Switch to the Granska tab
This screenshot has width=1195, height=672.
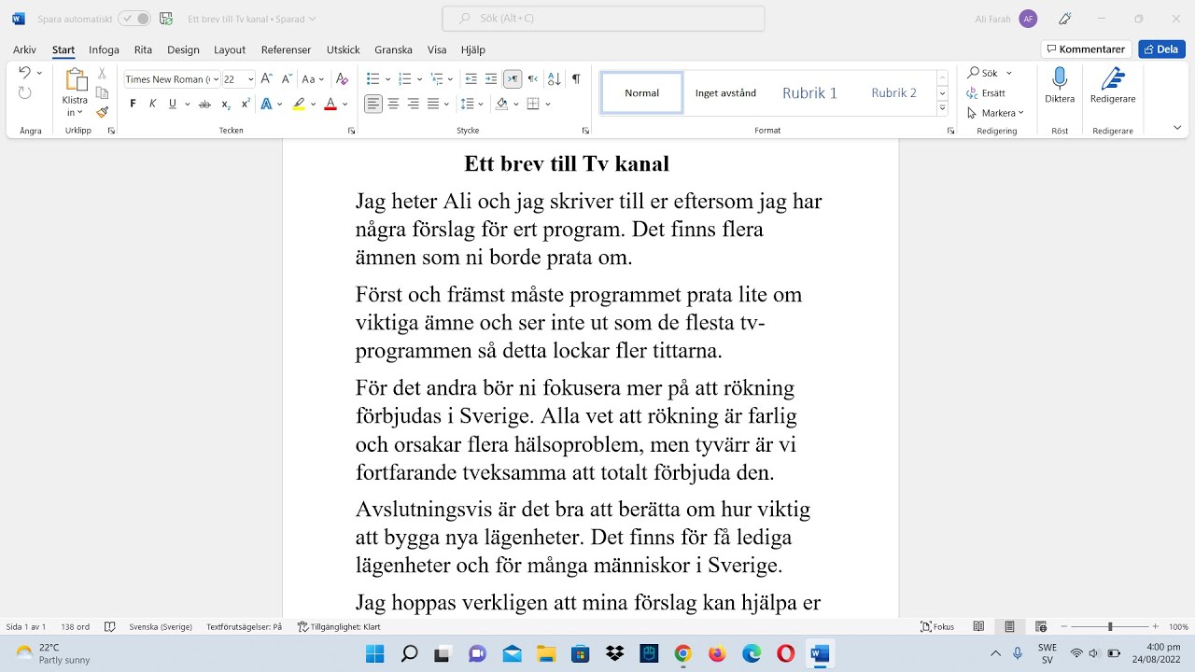point(393,49)
